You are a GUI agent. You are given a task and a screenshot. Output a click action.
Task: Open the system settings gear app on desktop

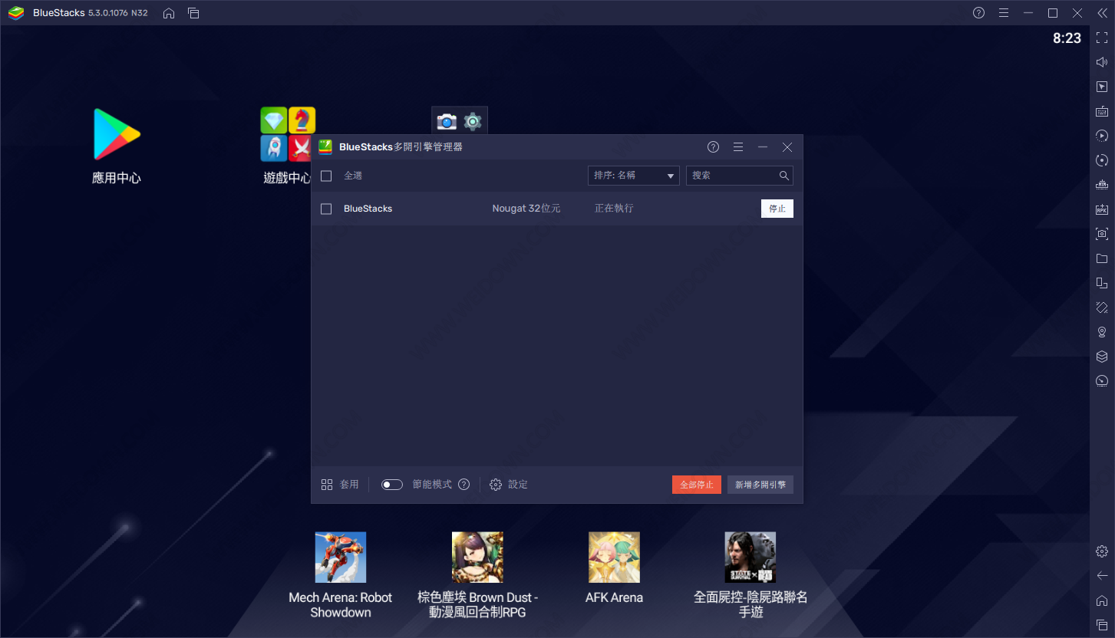point(473,121)
